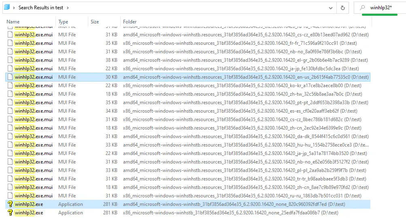Click the question mark icon of x86 winhlp32.exe
406x218 pixels.
tap(10, 213)
